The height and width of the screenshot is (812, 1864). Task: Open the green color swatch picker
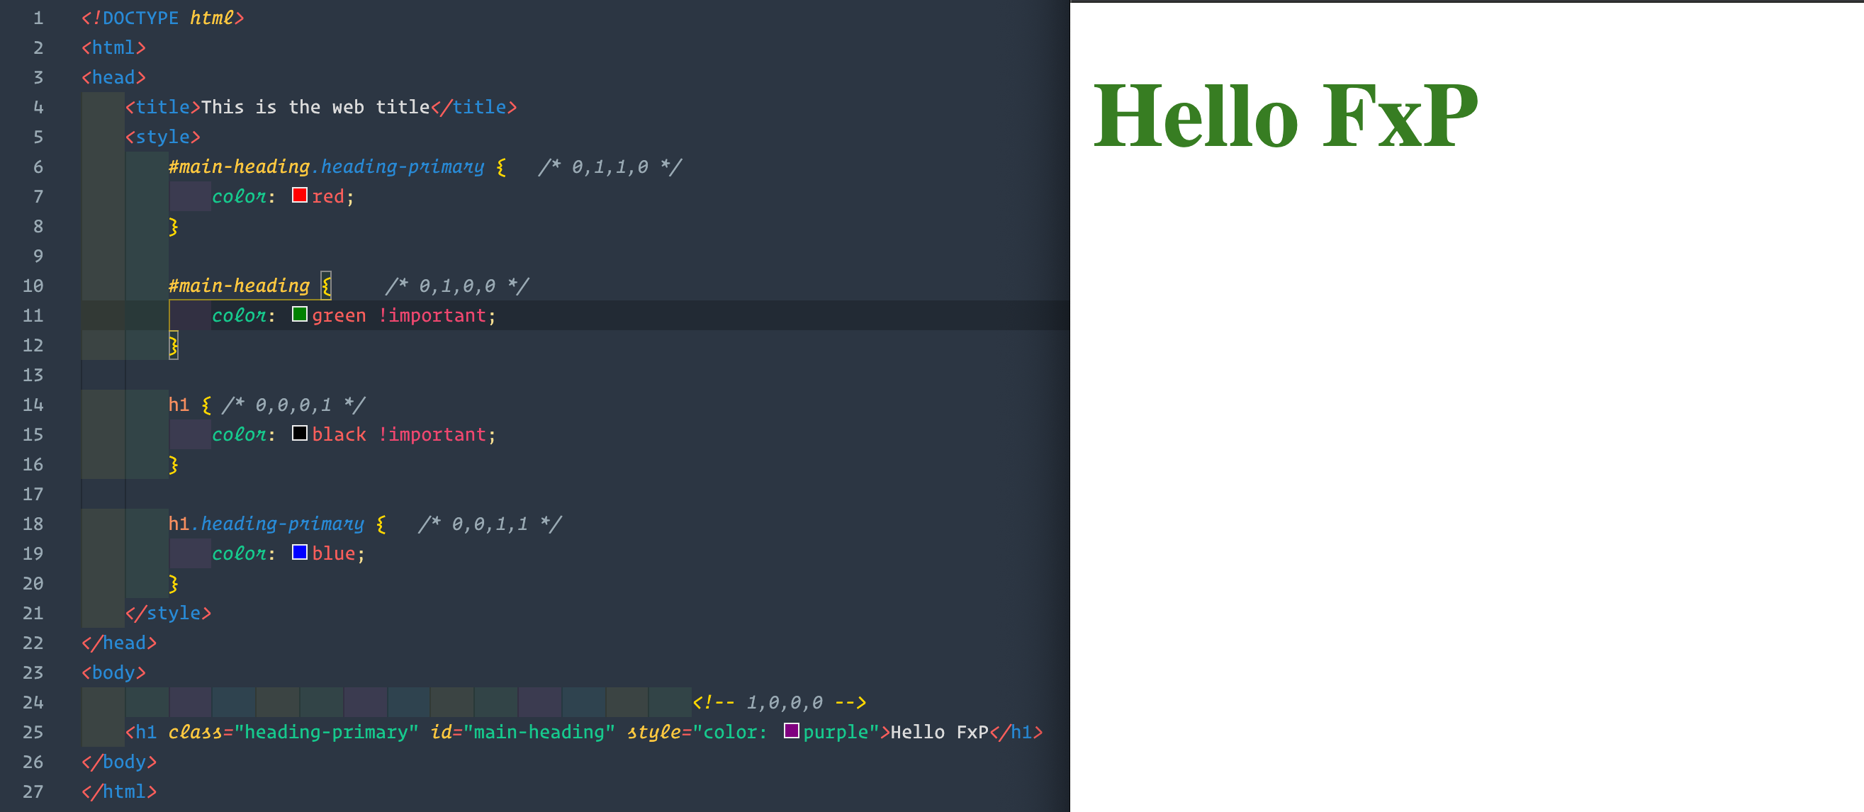click(x=300, y=314)
